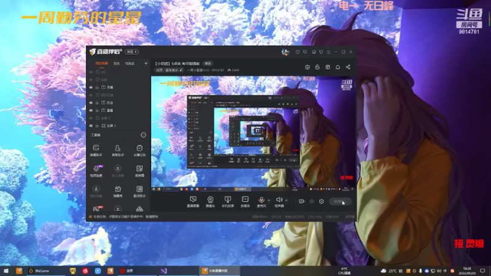Toggle the lock on the 全屏 1 layer
491x276 pixels.
tap(97, 126)
